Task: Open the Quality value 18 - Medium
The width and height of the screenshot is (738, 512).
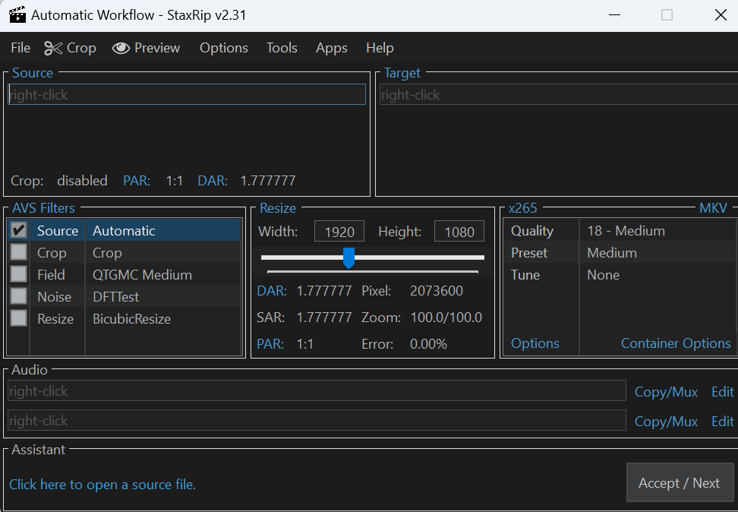Action: 626,231
